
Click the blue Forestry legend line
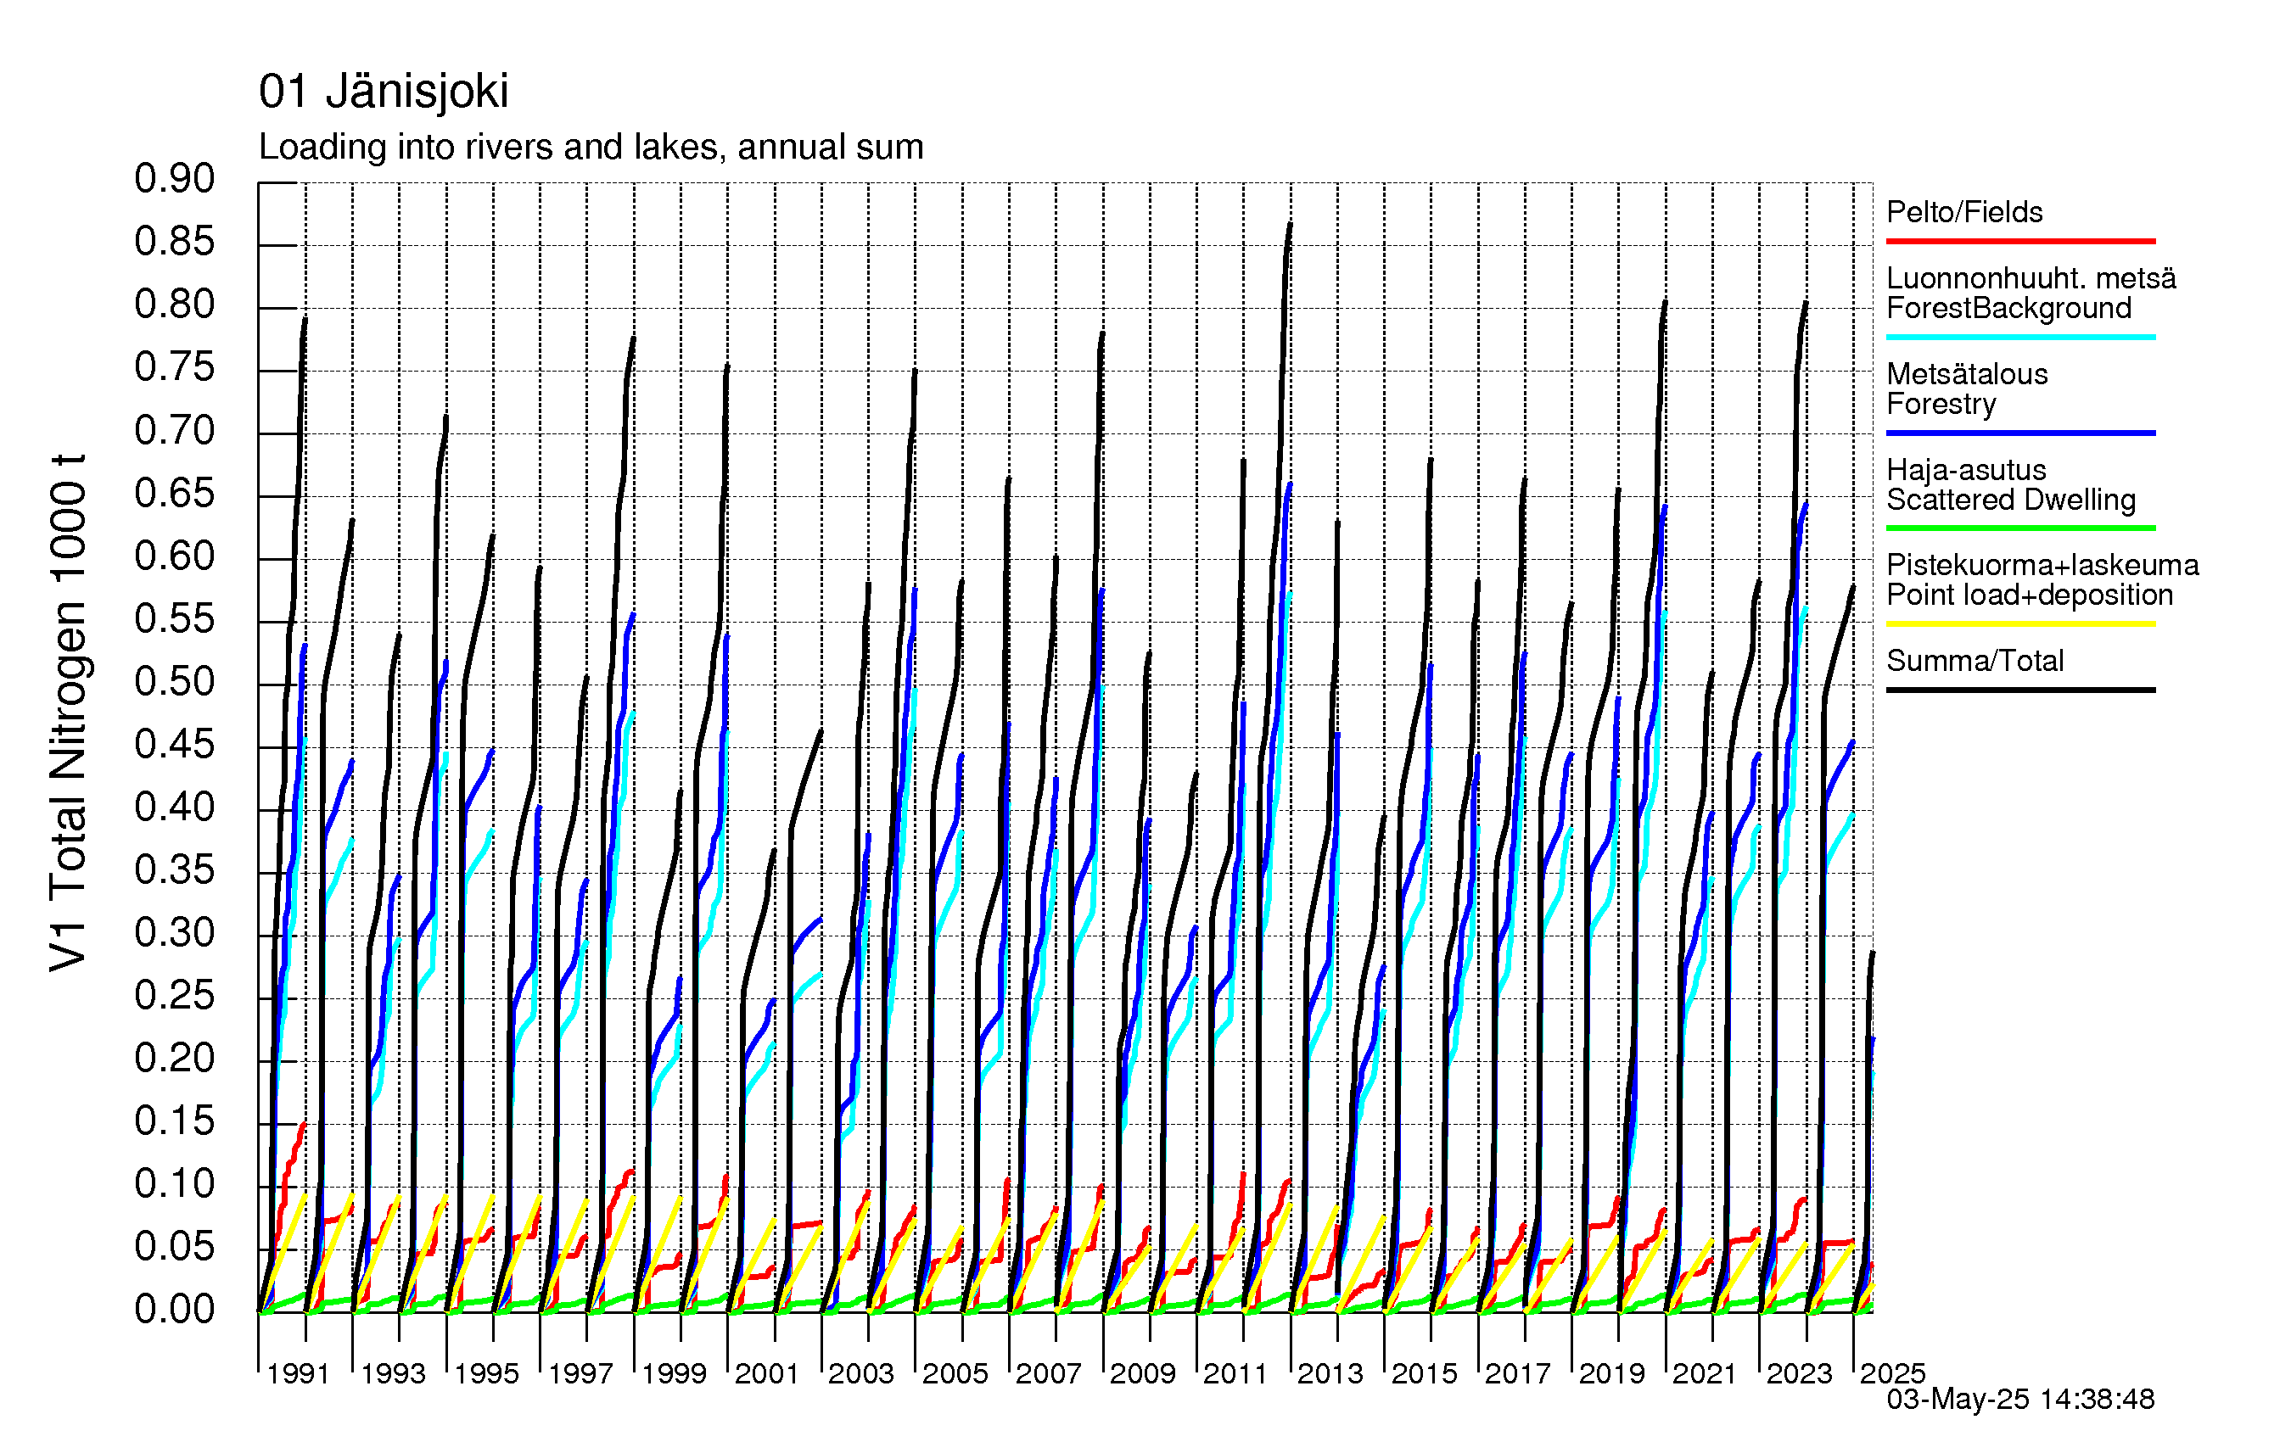(2021, 433)
